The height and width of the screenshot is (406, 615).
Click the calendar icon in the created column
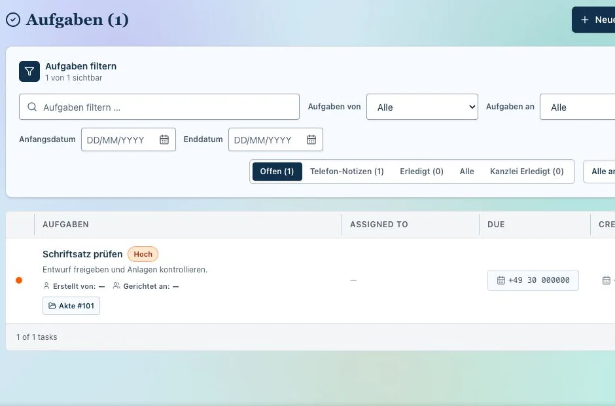tap(606, 280)
